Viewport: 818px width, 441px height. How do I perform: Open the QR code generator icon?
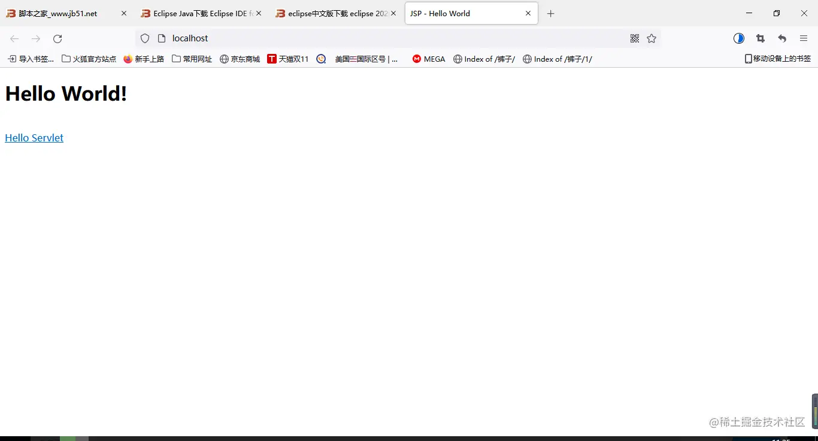click(635, 38)
